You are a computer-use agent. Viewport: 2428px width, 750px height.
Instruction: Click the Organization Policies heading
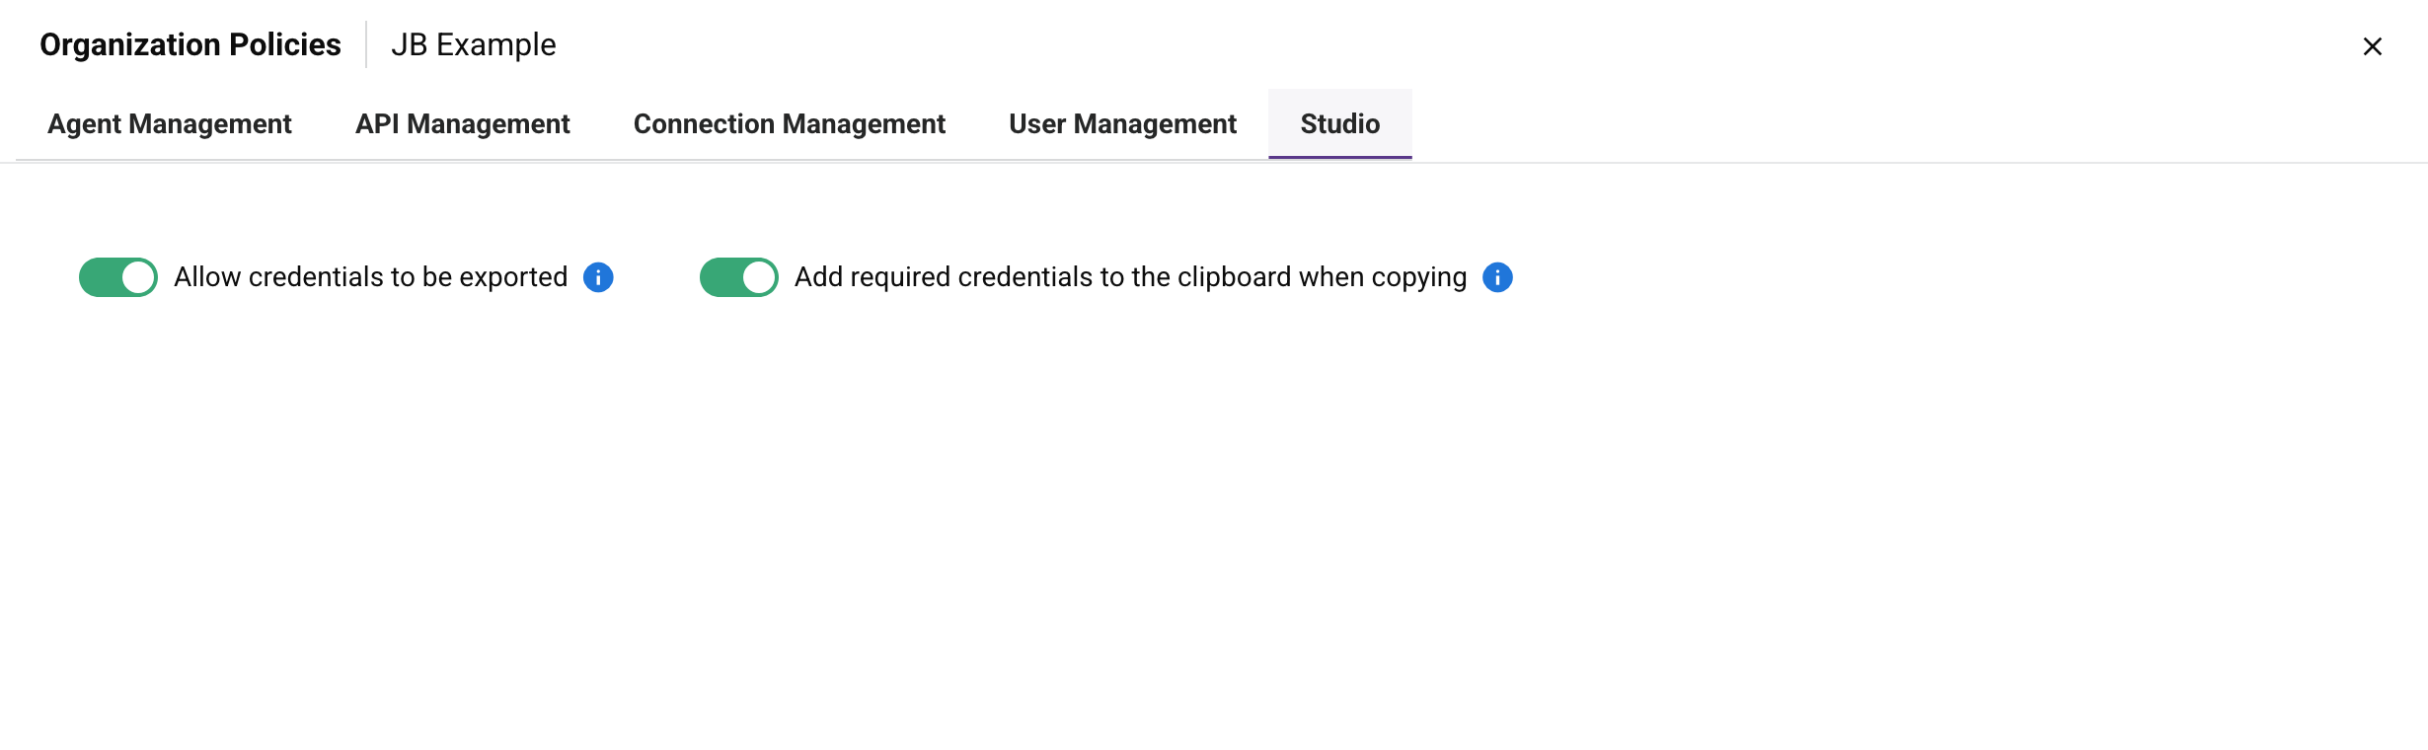coord(190,45)
